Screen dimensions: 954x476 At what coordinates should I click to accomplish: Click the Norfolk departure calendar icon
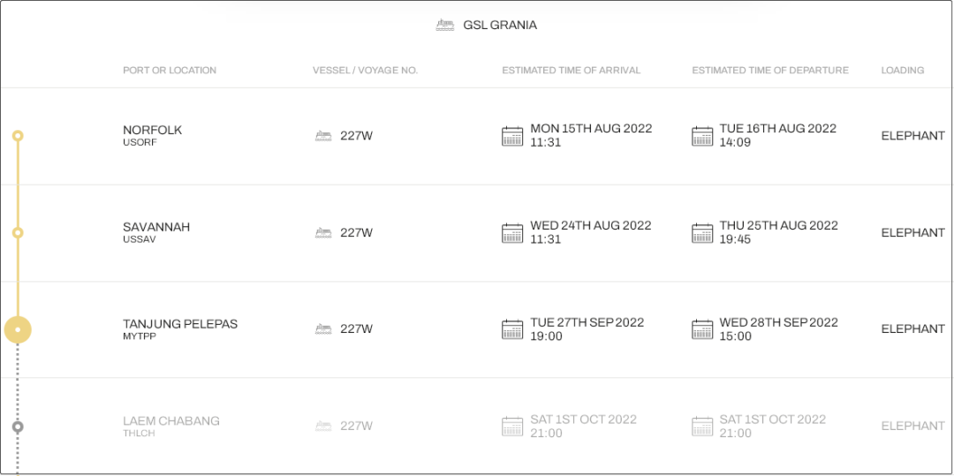(702, 136)
